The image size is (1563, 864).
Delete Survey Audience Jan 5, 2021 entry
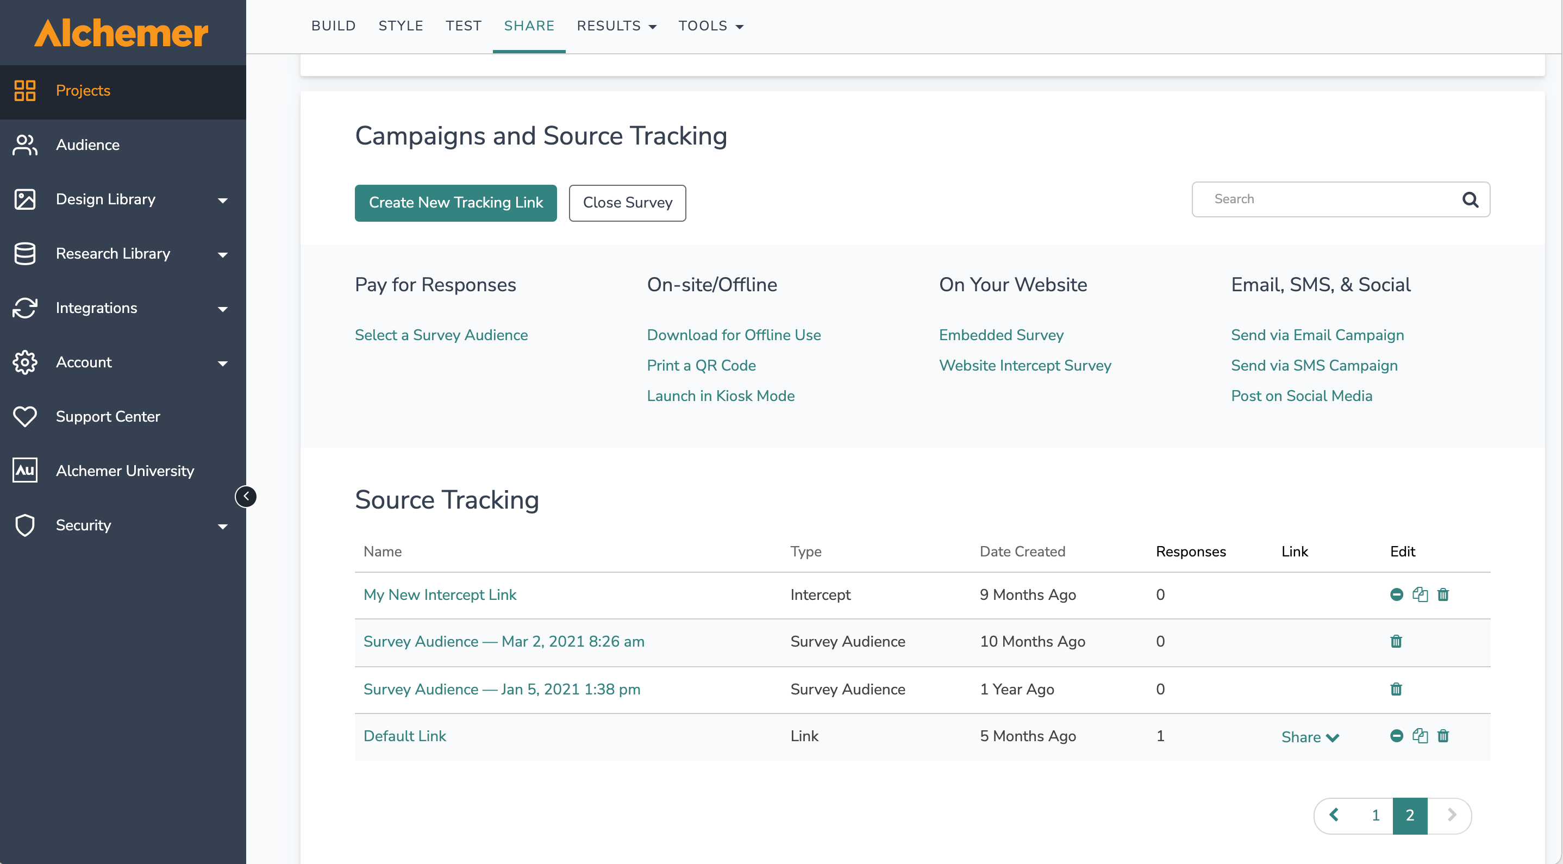(1396, 689)
